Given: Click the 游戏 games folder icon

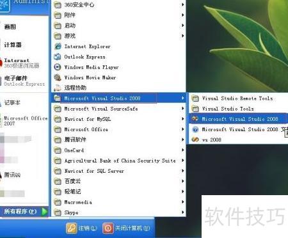Looking at the screenshot, I should click(x=58, y=36).
